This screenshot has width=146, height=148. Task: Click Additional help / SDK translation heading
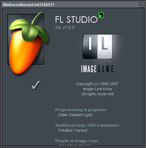coord(87,125)
